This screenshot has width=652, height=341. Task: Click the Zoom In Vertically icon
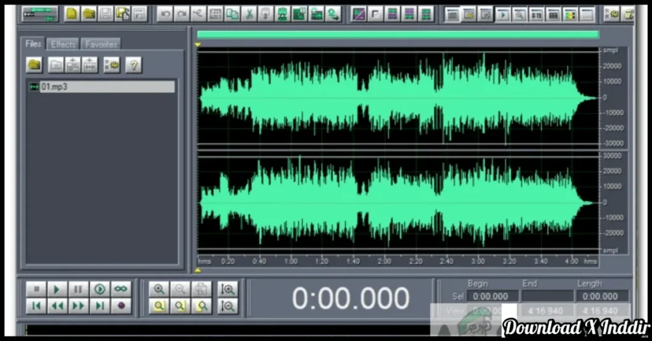pos(227,289)
